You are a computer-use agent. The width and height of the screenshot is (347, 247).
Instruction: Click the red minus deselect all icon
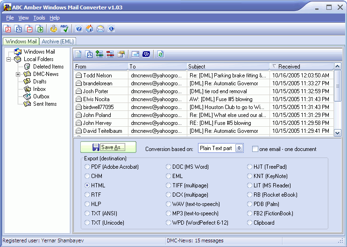click(110, 54)
